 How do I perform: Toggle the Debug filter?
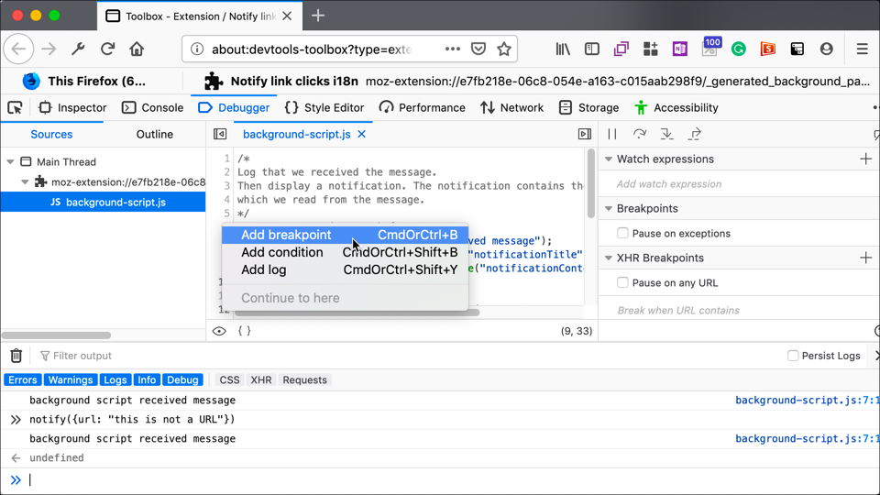pyautogui.click(x=182, y=379)
